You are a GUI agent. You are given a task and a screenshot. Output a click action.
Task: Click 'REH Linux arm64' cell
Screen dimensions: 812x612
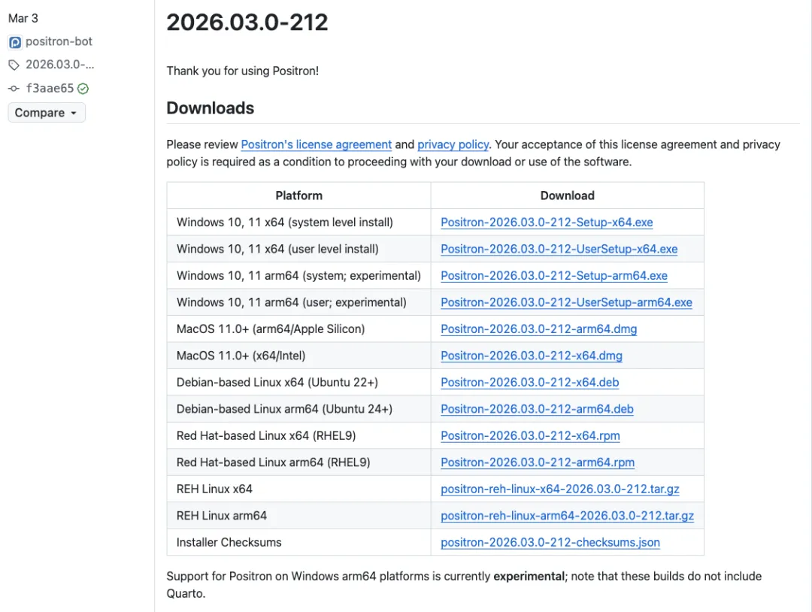pos(298,516)
